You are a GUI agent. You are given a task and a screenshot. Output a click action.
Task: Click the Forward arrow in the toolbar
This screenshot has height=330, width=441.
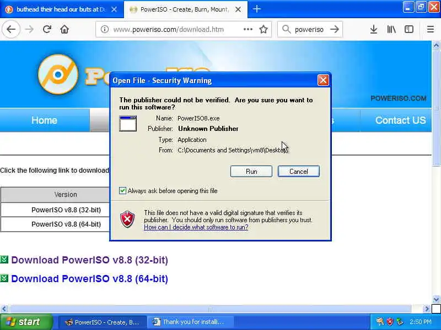[29, 29]
